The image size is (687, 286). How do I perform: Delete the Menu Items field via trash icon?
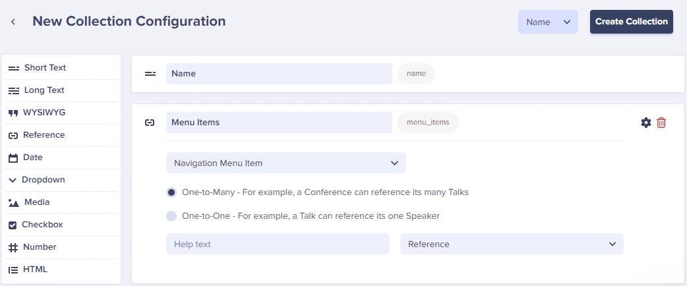(x=661, y=123)
